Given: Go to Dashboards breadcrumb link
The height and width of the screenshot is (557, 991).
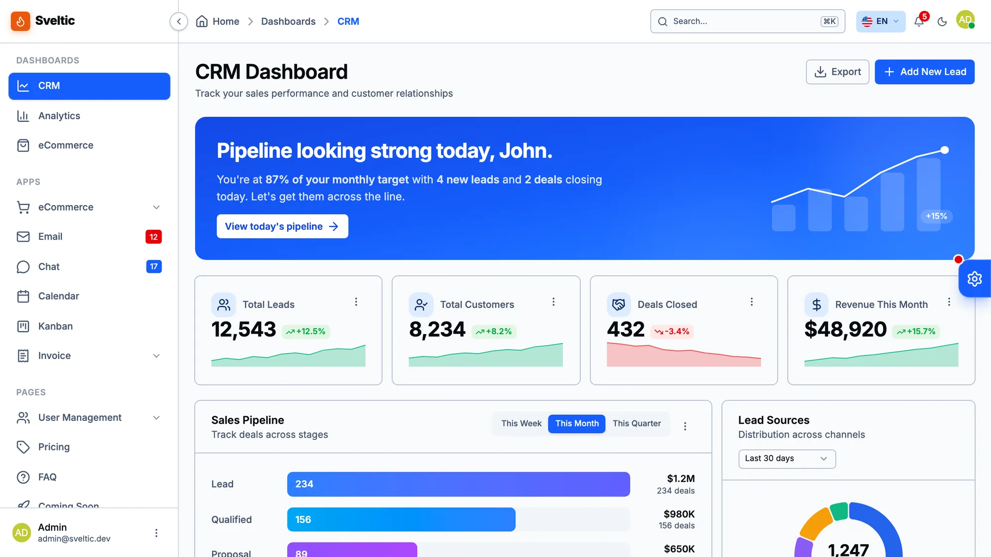Looking at the screenshot, I should 288,21.
